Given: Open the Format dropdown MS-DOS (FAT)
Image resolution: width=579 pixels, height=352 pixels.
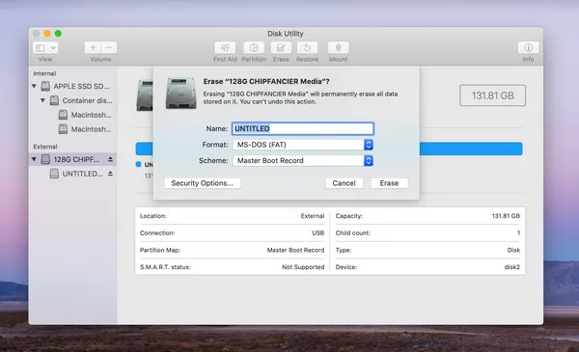Looking at the screenshot, I should (x=303, y=145).
